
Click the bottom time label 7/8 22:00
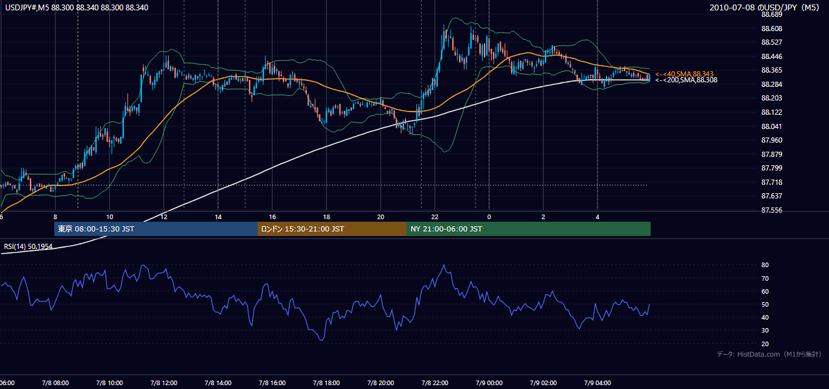[x=435, y=383]
